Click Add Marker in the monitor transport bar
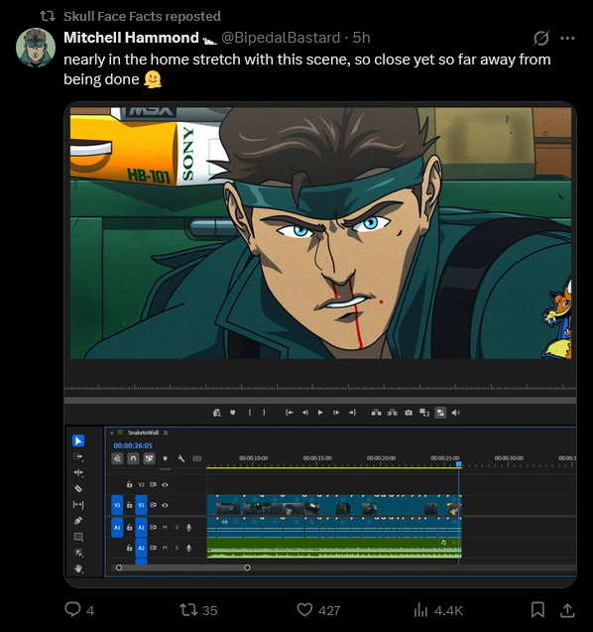The height and width of the screenshot is (632, 593). (x=232, y=413)
